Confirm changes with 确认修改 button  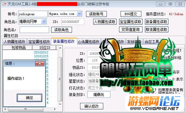tap(92, 106)
